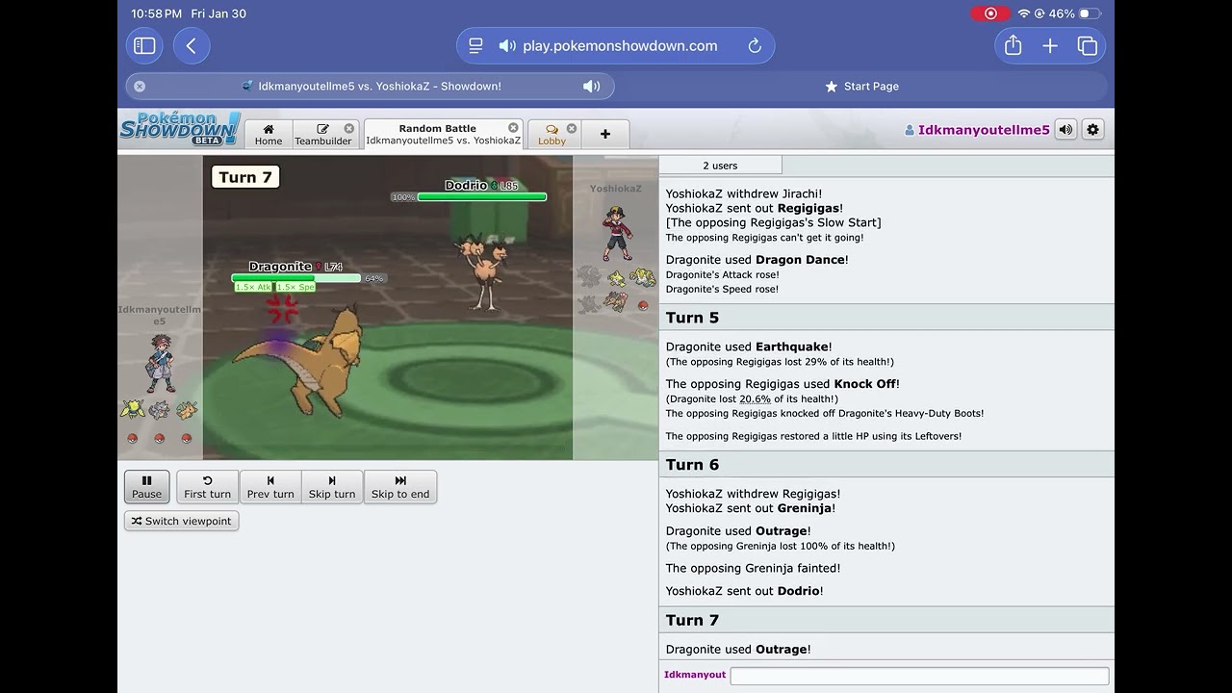The image size is (1232, 693).
Task: Skip the current turn
Action: coord(332,486)
